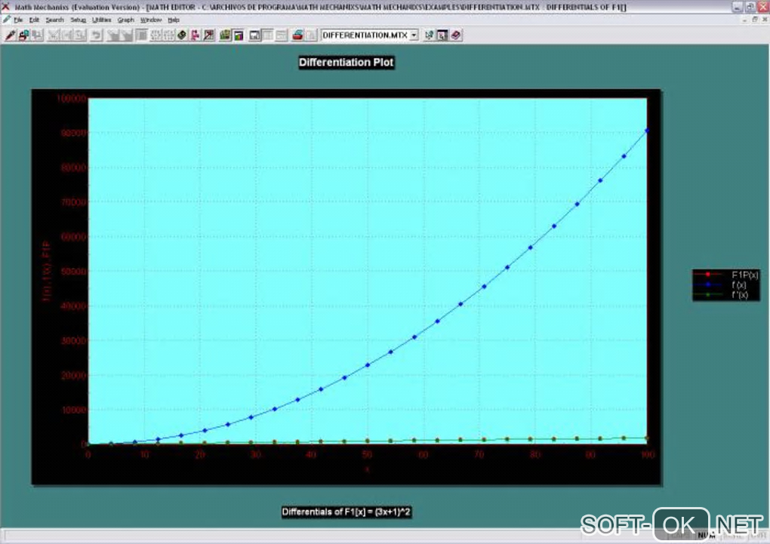This screenshot has height=544, width=770.
Task: Click the application X logo in title bar
Action: click(x=6, y=7)
